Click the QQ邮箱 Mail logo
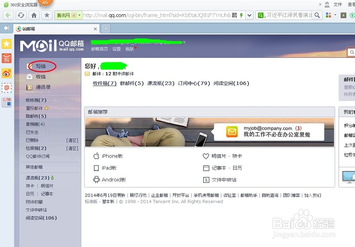Image resolution: width=355 pixels, height=247 pixels. pos(52,46)
